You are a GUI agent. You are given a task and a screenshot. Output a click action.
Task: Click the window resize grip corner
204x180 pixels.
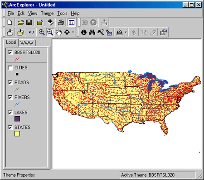[200, 176]
